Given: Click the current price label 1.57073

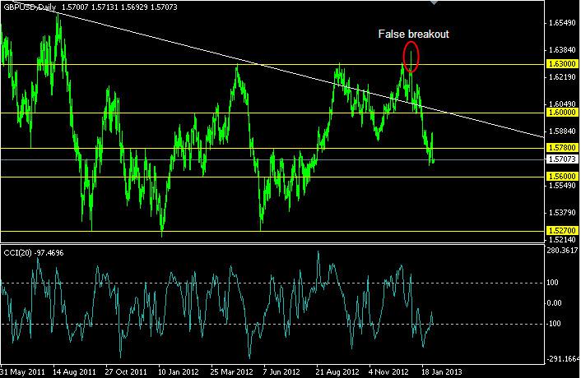Looking at the screenshot, I should coord(562,159).
